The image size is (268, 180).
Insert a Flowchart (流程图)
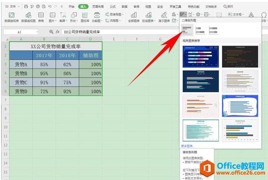(x=113, y=20)
